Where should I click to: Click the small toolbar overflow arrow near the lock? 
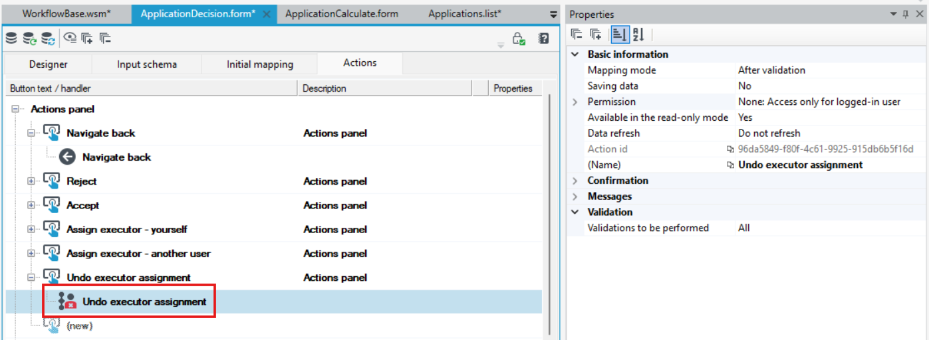501,45
